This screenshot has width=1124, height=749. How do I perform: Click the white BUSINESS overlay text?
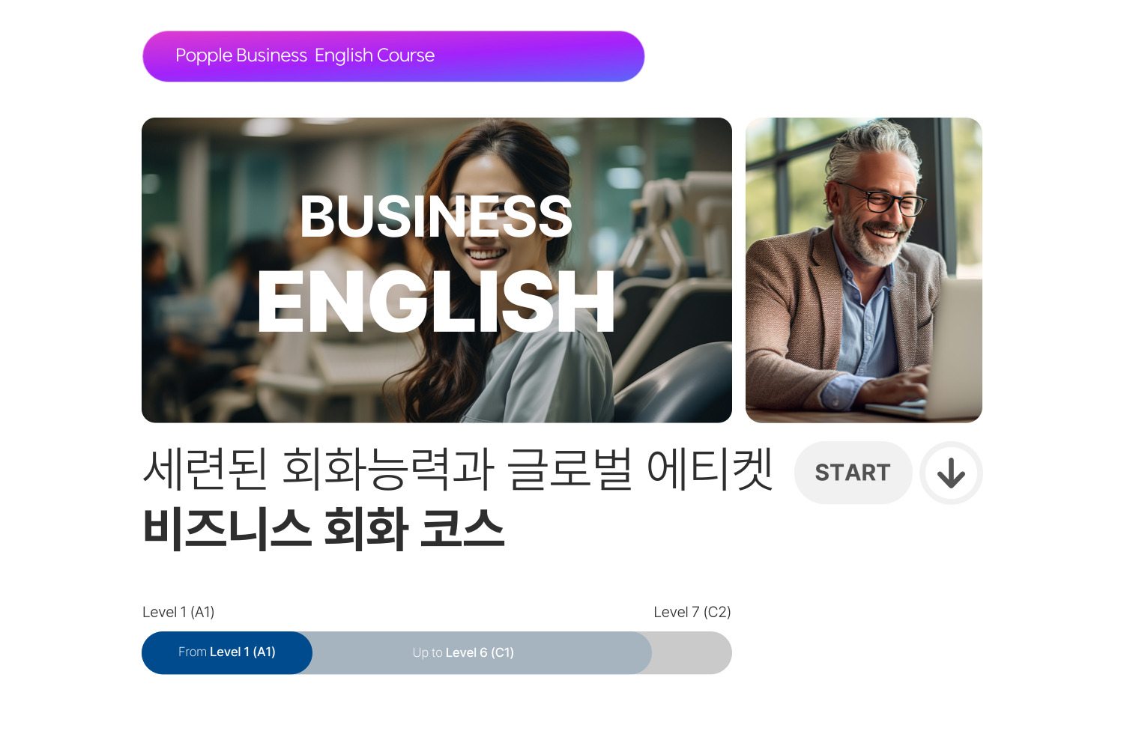[436, 216]
